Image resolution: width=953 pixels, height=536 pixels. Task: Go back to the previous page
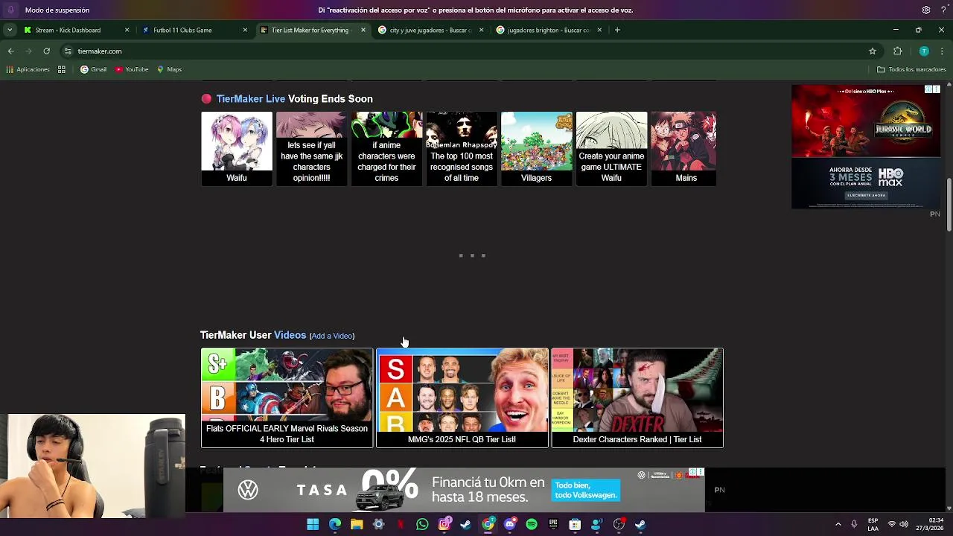(10, 51)
